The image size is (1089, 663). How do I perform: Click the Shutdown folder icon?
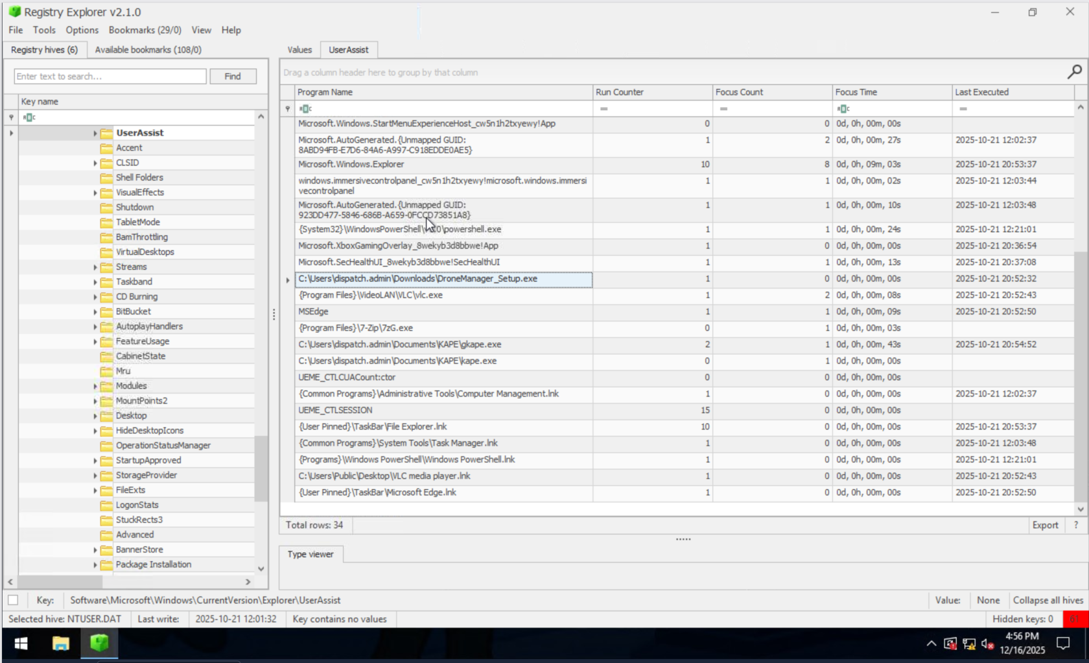pos(106,208)
